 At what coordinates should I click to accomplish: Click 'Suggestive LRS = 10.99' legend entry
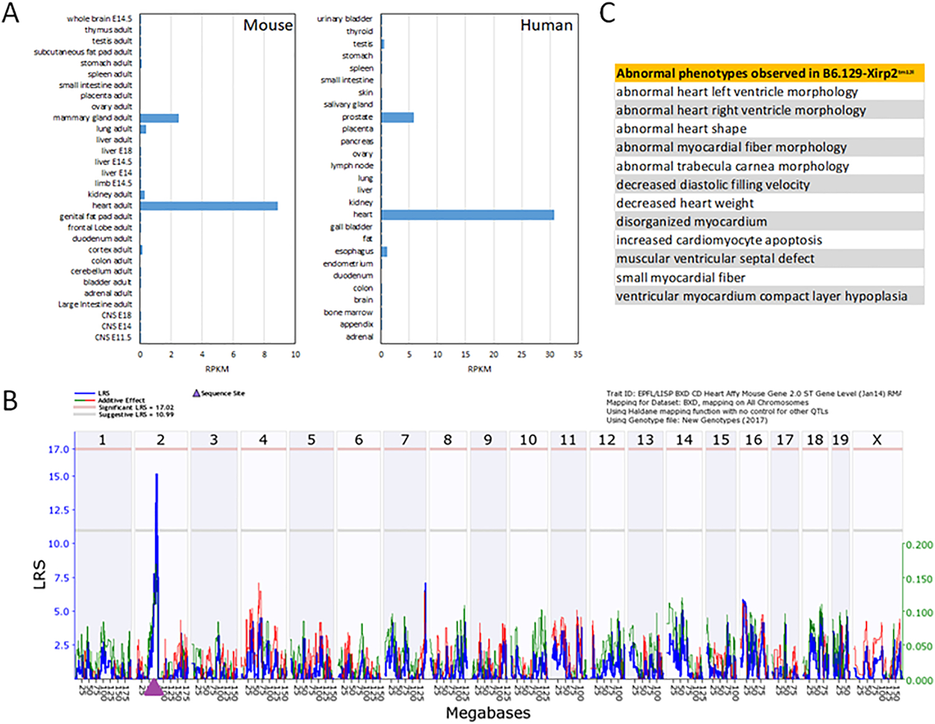(x=124, y=414)
